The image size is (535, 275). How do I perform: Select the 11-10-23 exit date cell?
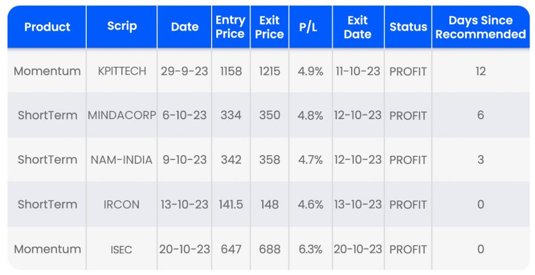click(358, 71)
